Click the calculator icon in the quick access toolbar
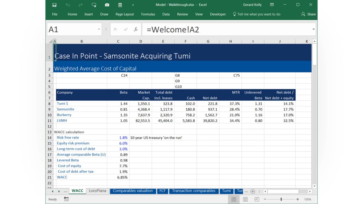This screenshot has width=363, height=204. [x=120, y=5]
